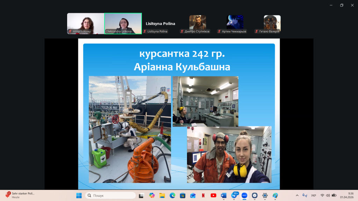Open the volume speaker control
The image size is (358, 201).
[328, 195]
